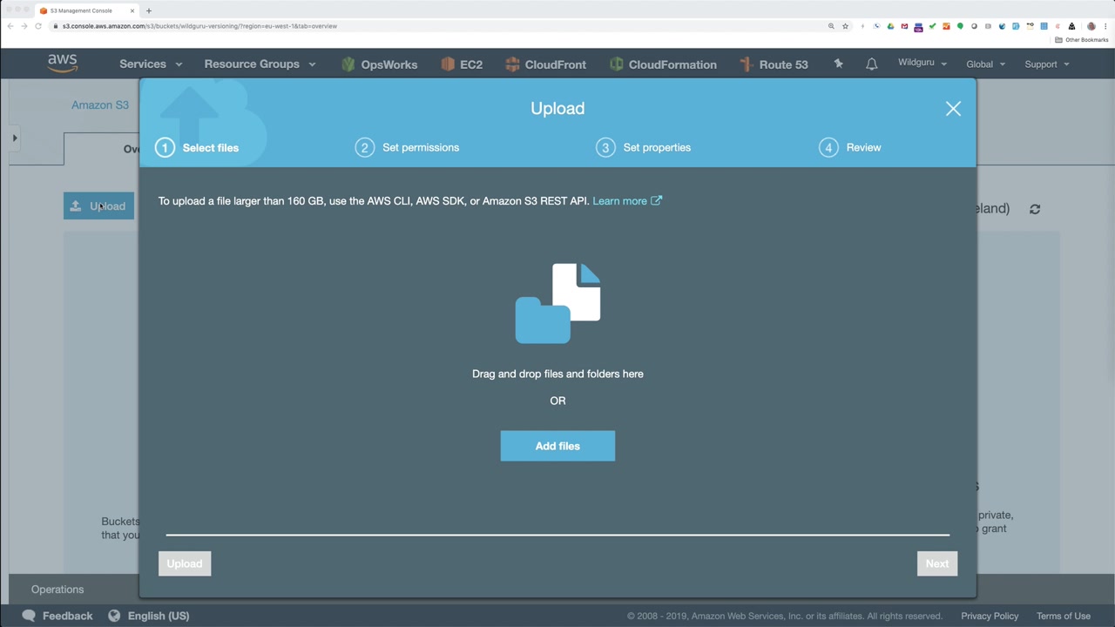Click the 'Drag and drop files and folders here' text
1115x627 pixels.
point(557,374)
